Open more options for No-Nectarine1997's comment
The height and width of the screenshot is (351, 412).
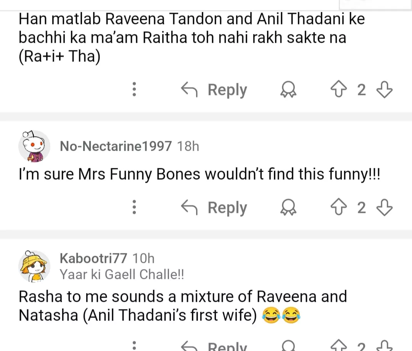(x=134, y=208)
